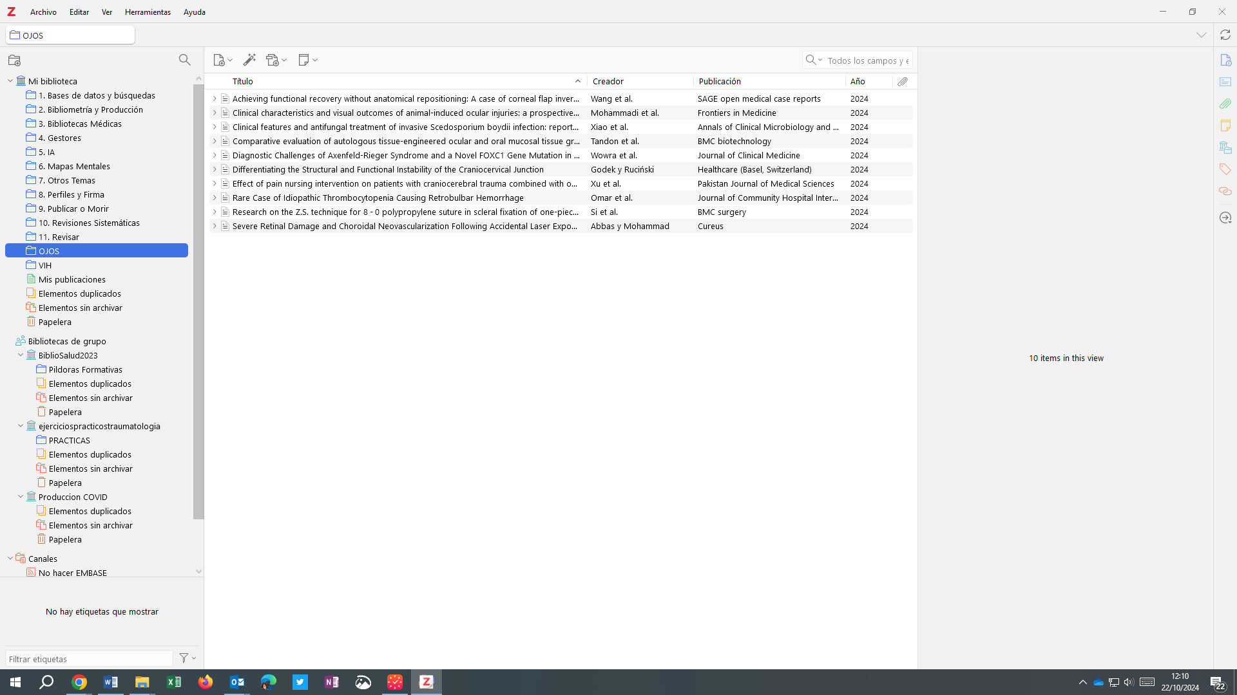
Task: Click Sync with zotero.org icon
Action: click(1225, 35)
